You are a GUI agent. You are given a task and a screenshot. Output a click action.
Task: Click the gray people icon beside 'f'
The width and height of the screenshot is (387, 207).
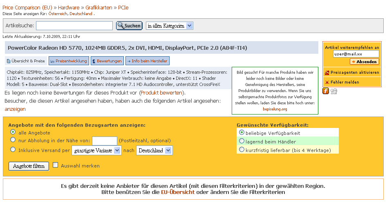334,91
